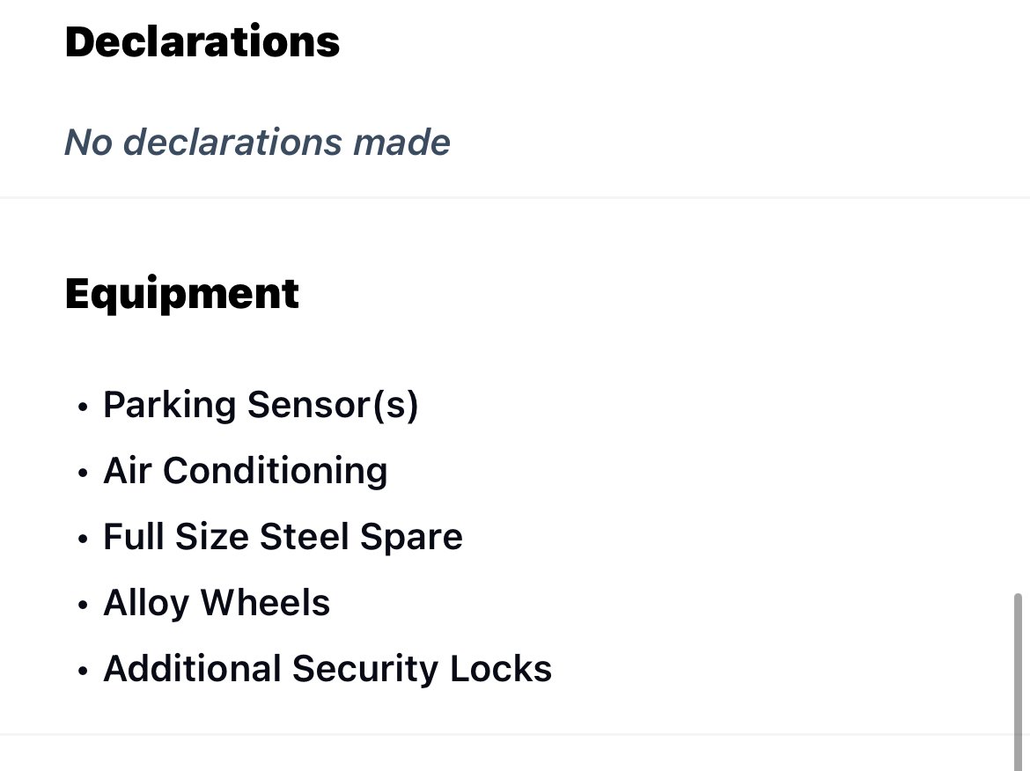This screenshot has height=771, width=1030.
Task: Select the 'No declarations made' italic text
Action: [x=257, y=143]
